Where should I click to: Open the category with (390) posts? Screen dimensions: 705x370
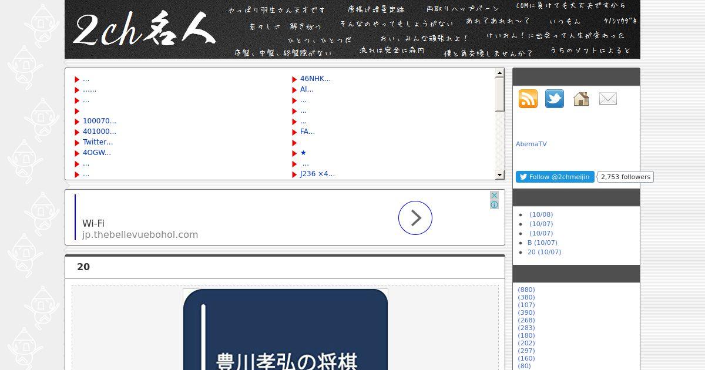tap(526, 312)
